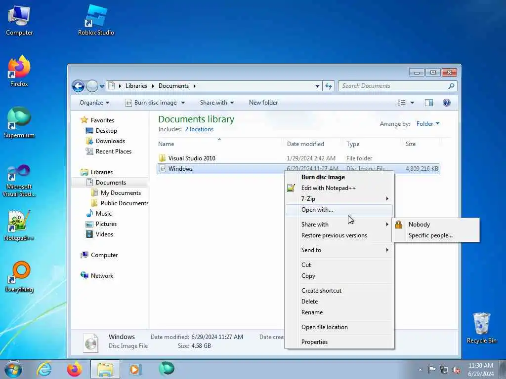Screen dimensions: 506x379
Task: Select Delete from context menu
Action: click(x=339, y=302)
